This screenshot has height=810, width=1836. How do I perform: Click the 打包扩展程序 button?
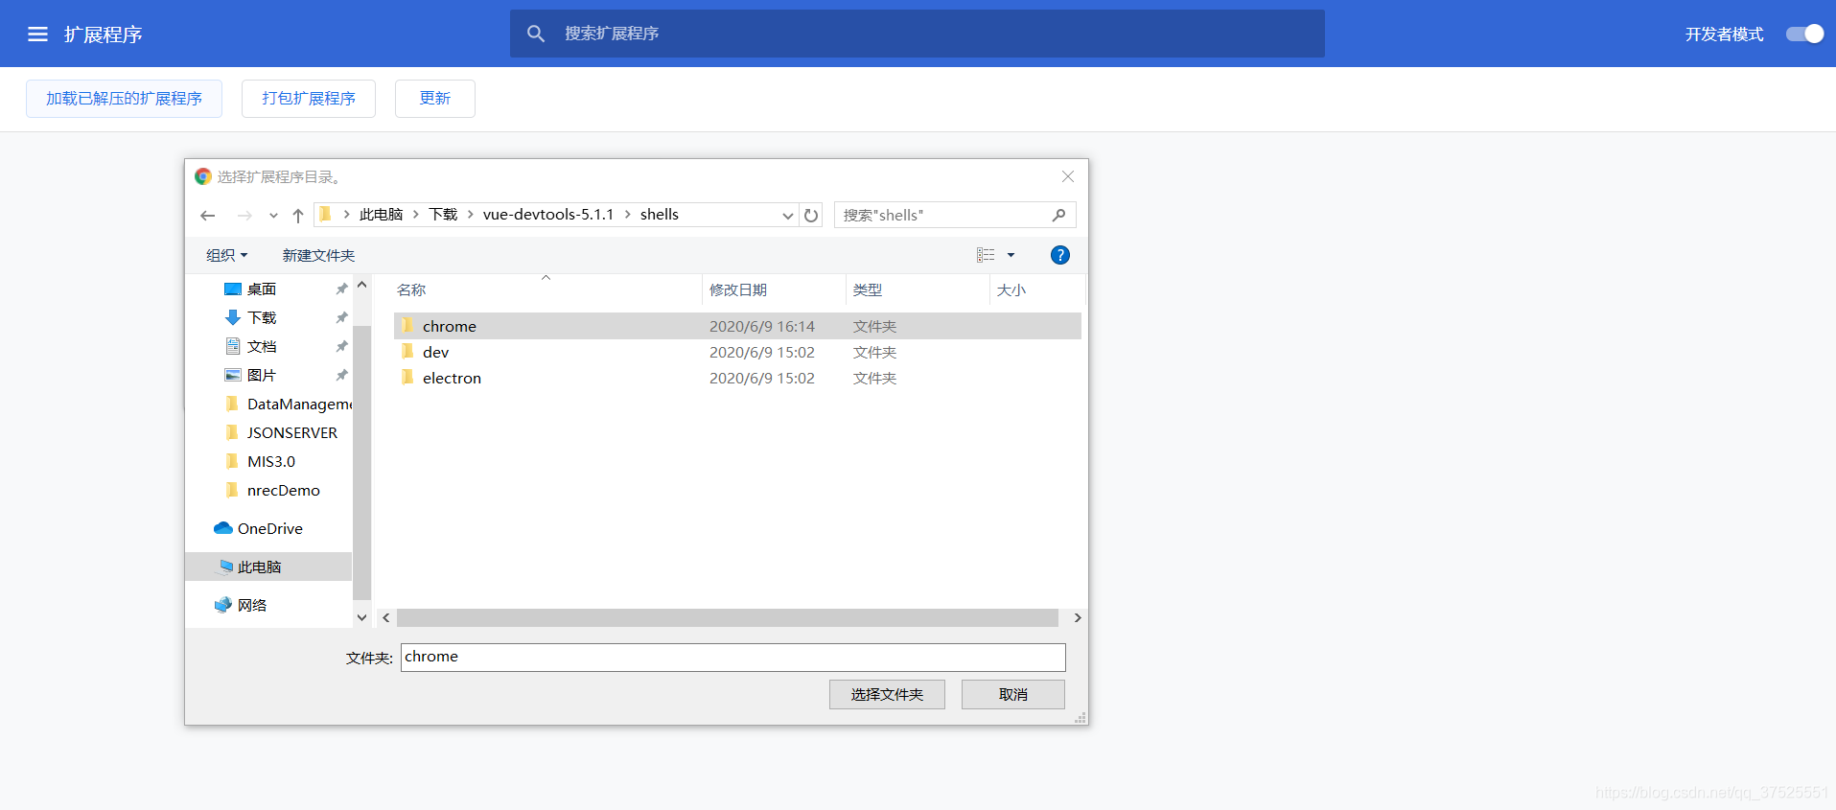pyautogui.click(x=309, y=99)
